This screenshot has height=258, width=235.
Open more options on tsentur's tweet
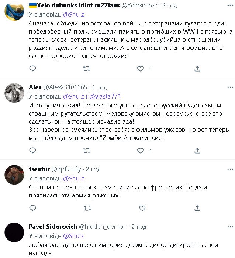point(229,169)
